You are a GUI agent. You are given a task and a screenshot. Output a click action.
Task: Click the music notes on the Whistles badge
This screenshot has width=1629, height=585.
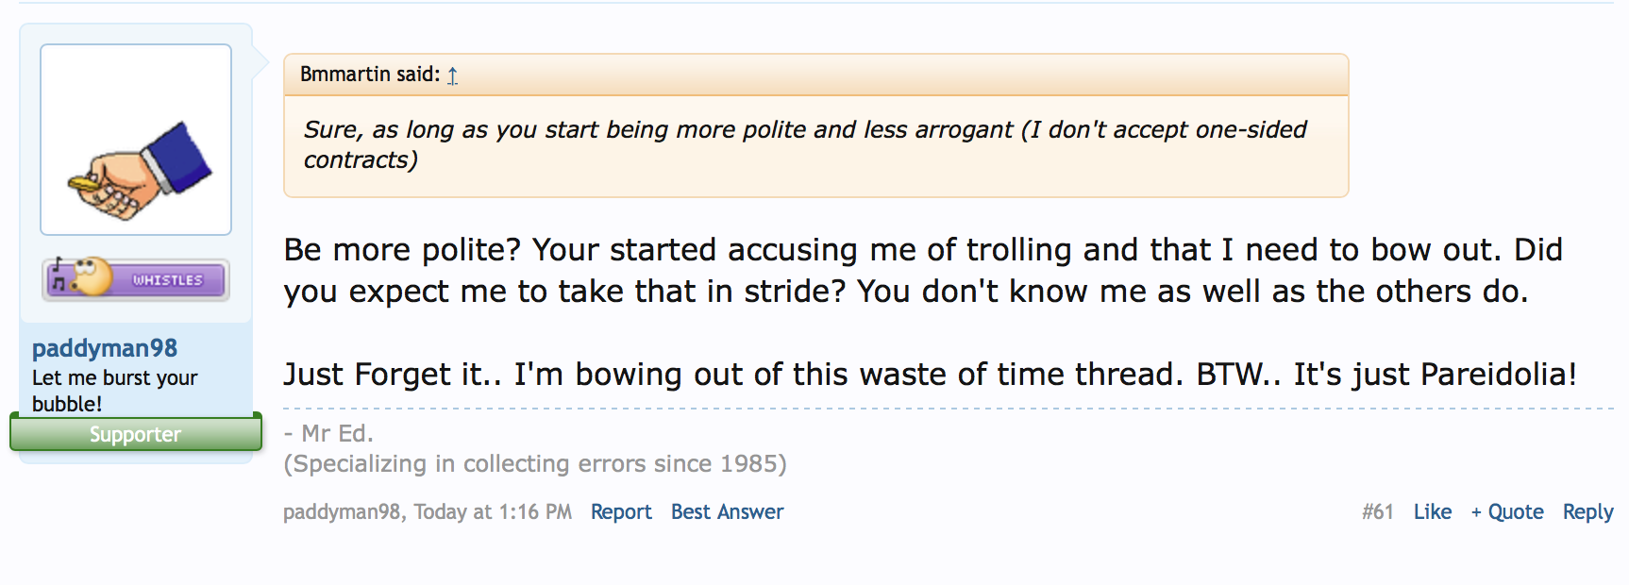point(59,275)
